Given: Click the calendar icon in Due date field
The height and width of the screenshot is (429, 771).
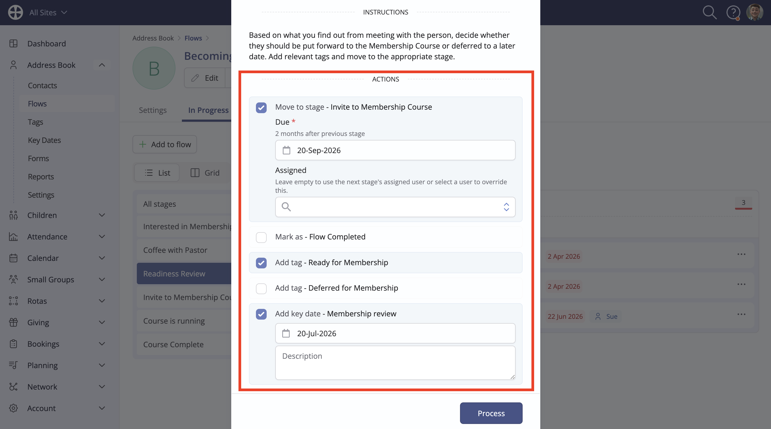Looking at the screenshot, I should pyautogui.click(x=287, y=150).
